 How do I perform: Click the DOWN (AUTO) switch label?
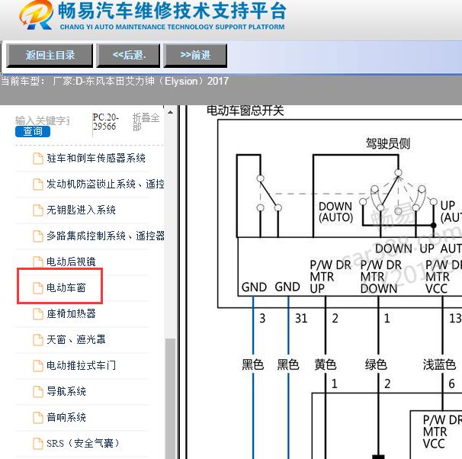point(335,212)
